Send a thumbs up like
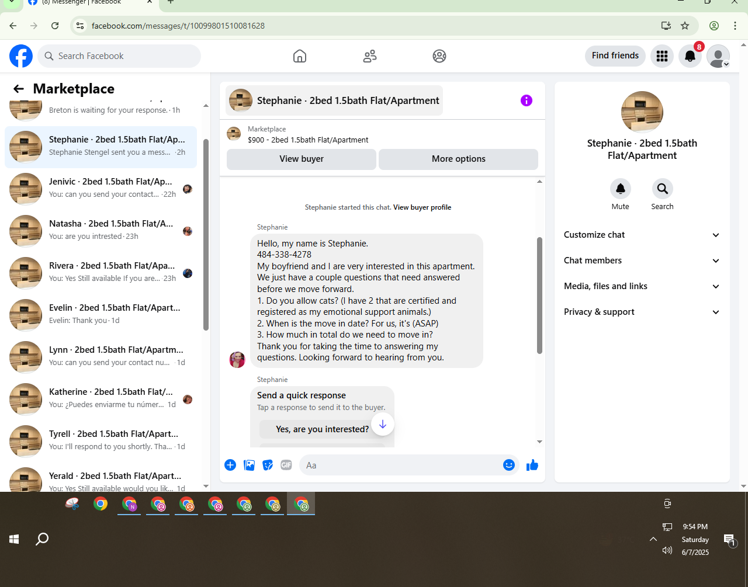 532,465
